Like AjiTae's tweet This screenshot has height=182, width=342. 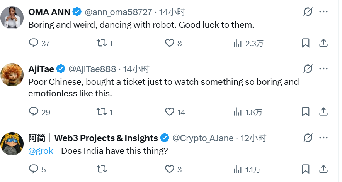coord(169,112)
